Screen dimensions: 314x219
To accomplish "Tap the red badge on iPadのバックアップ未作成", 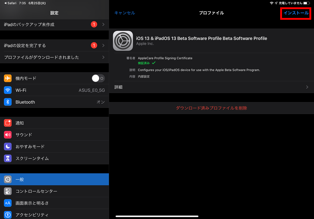I will pos(94,24).
